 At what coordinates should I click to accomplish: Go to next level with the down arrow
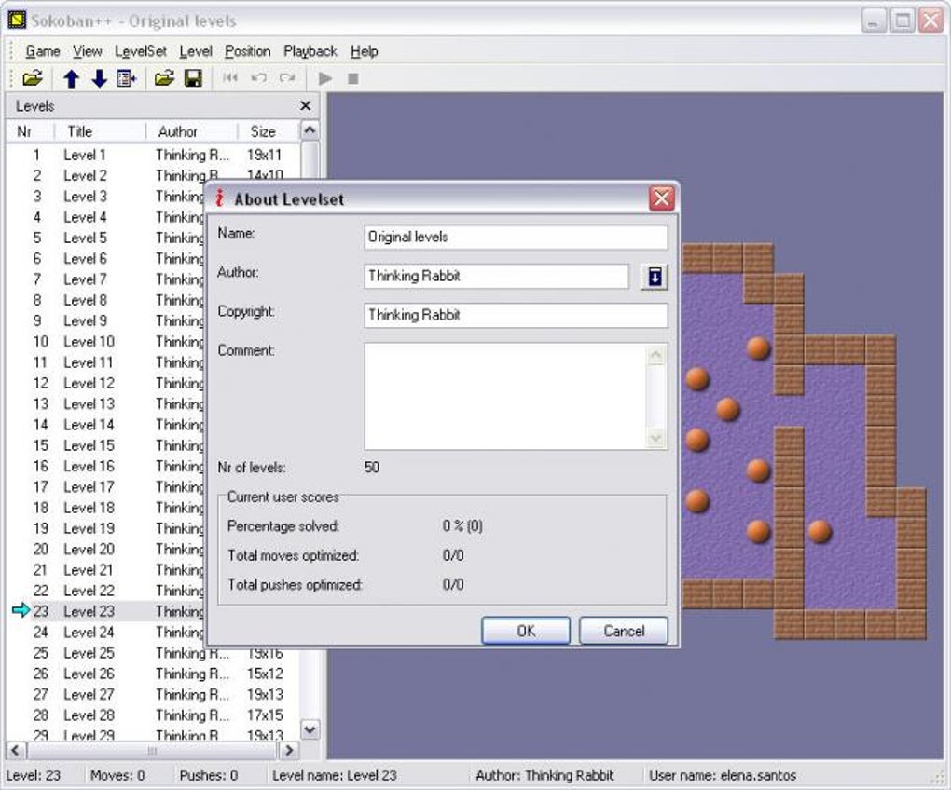tap(99, 79)
